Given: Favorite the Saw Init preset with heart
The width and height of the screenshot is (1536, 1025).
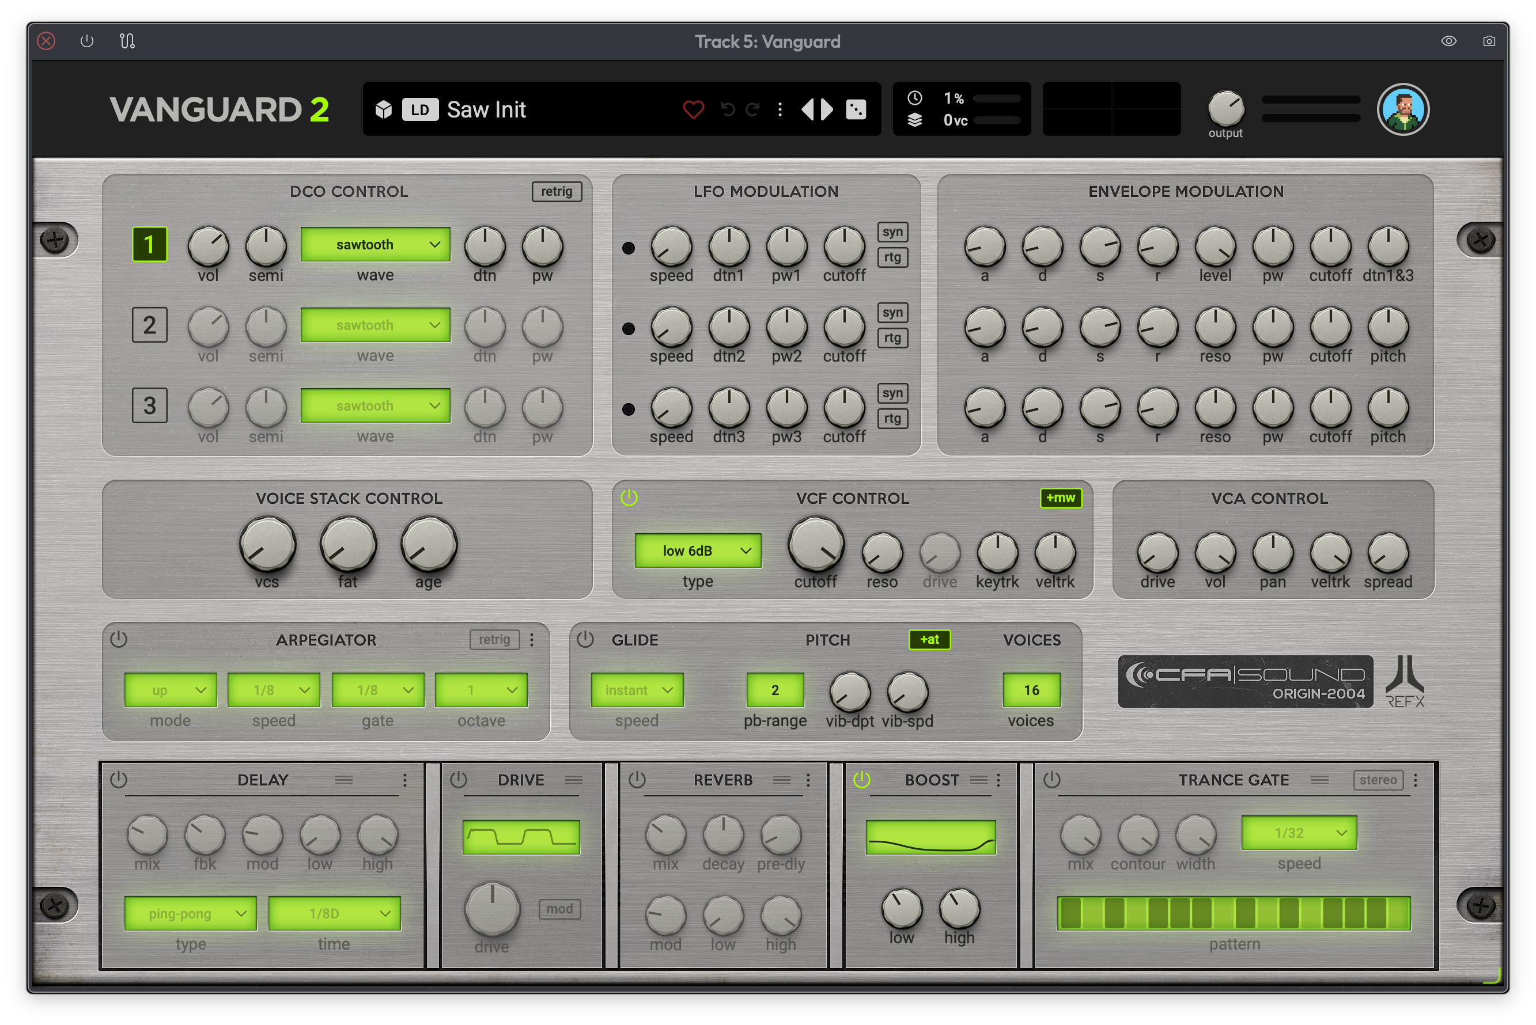Looking at the screenshot, I should coord(693,109).
